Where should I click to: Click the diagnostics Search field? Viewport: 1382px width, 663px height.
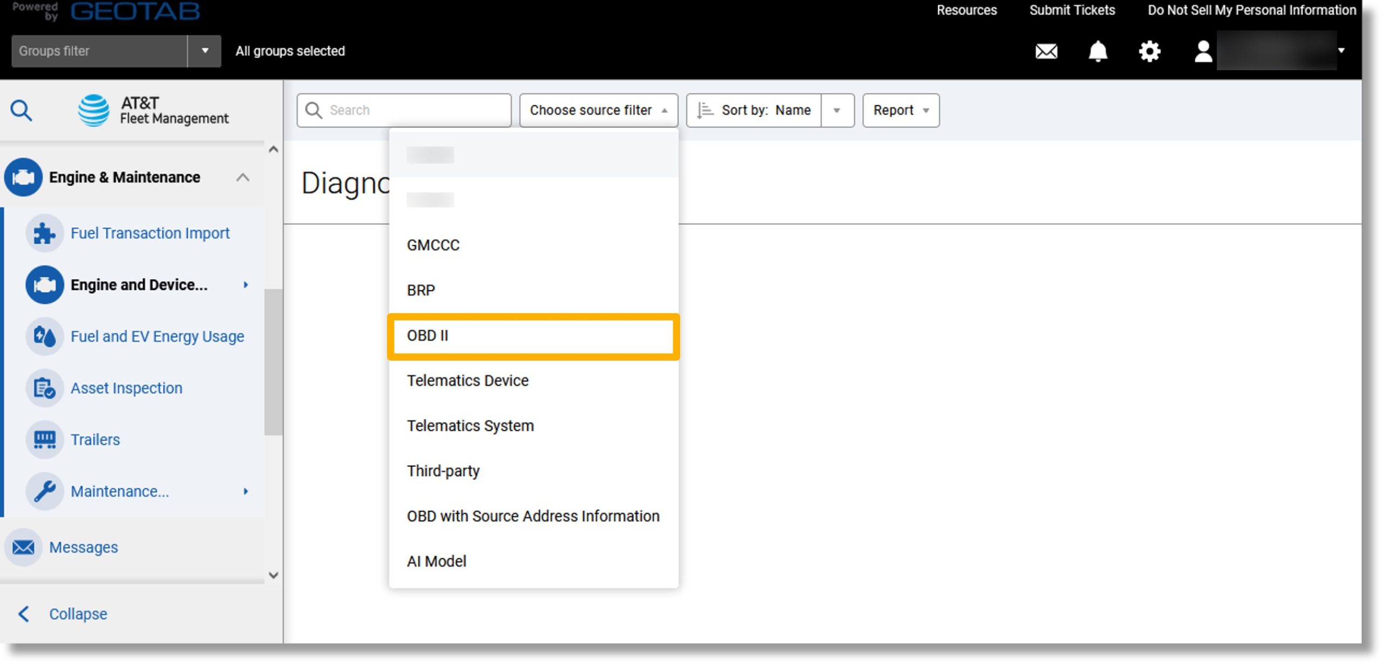click(404, 110)
